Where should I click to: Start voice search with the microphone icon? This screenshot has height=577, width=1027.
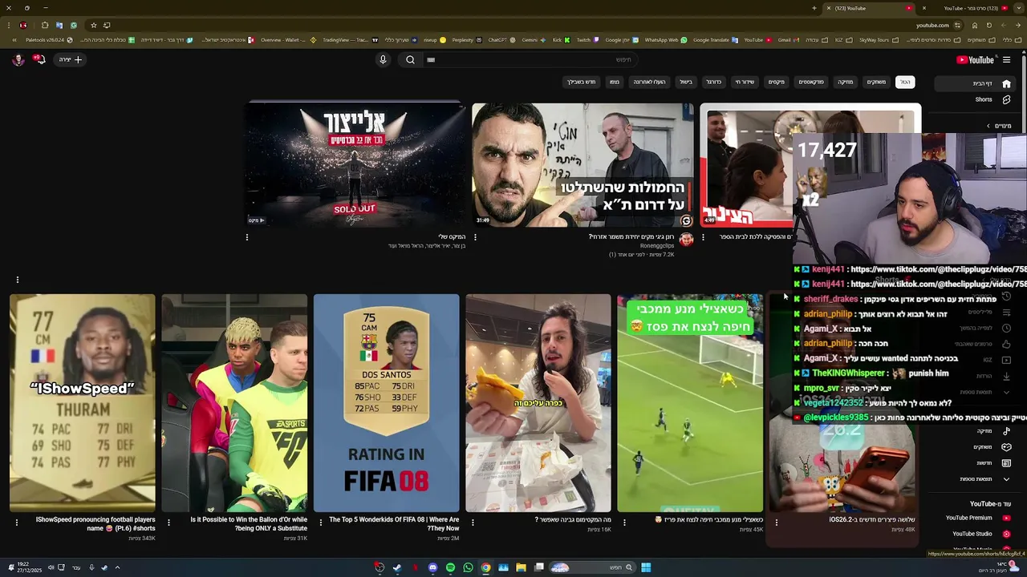(383, 59)
